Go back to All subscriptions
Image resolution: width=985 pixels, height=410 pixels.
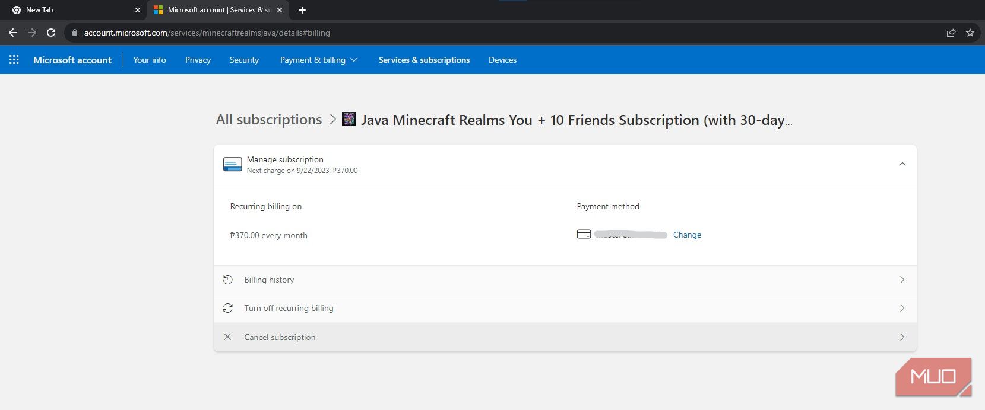click(269, 120)
